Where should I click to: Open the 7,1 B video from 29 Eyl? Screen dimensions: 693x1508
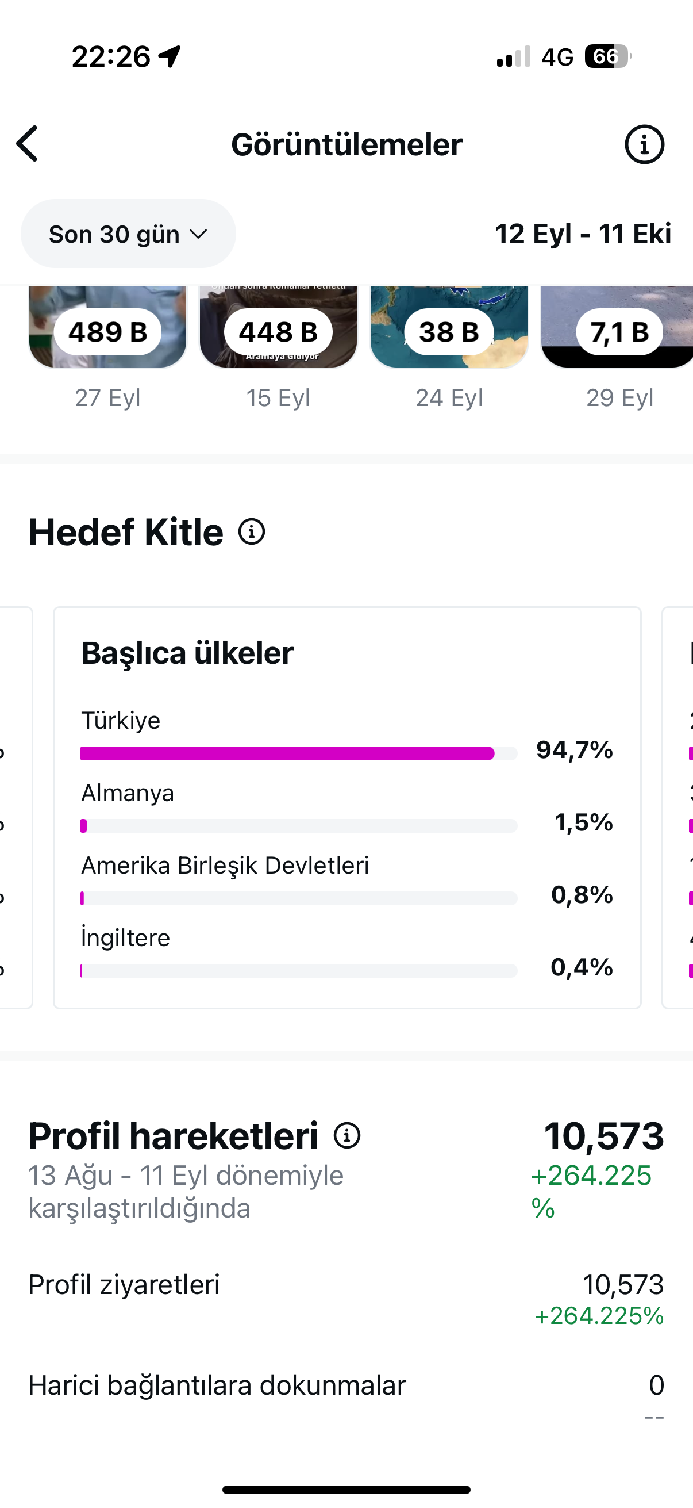(618, 327)
